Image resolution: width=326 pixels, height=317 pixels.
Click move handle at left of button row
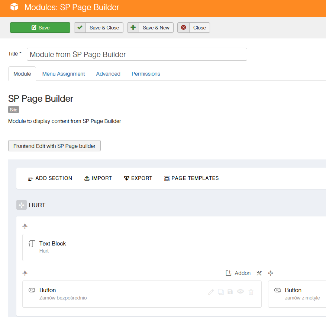click(x=25, y=273)
